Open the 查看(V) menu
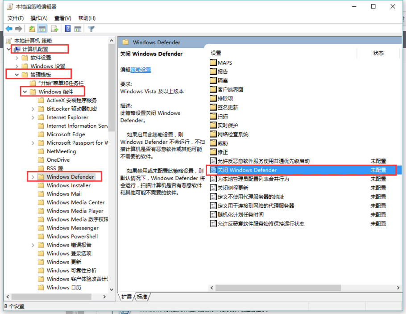Screen dimensions: 406x314 [x=62, y=18]
